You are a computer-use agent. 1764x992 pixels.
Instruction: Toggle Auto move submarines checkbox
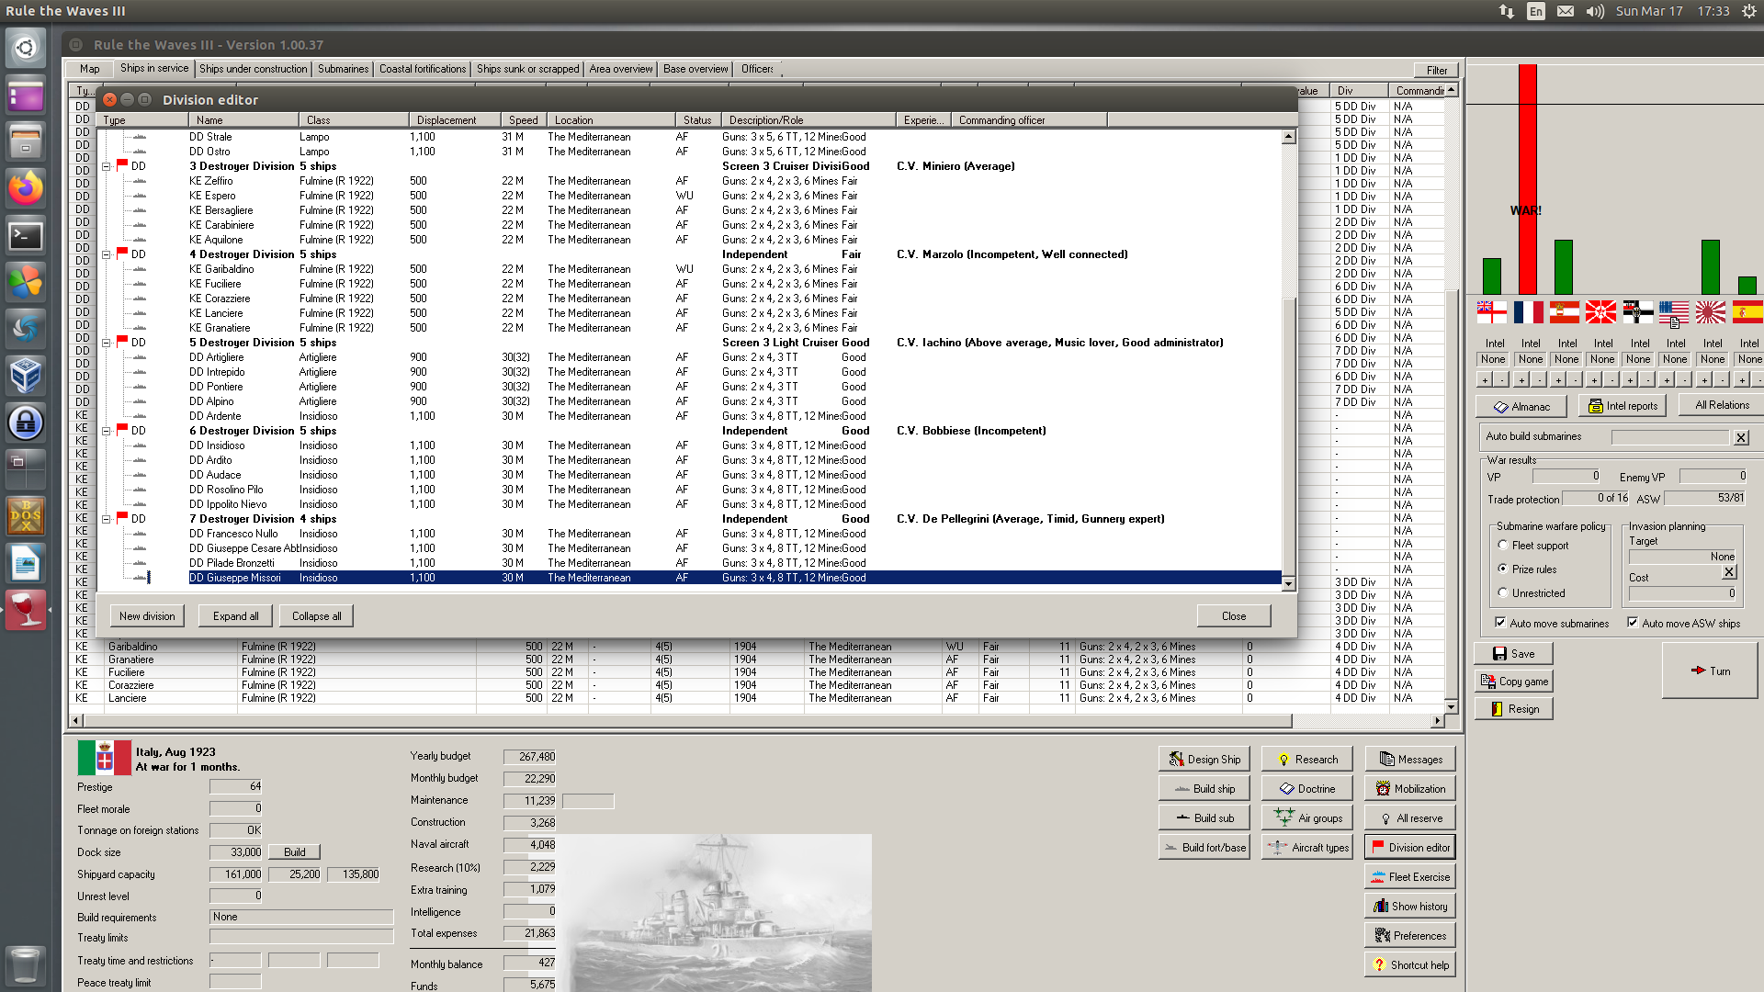[1500, 623]
